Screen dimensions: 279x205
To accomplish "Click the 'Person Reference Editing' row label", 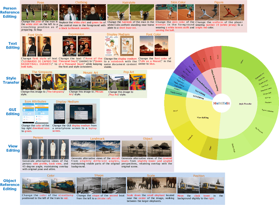I will click(10, 13).
